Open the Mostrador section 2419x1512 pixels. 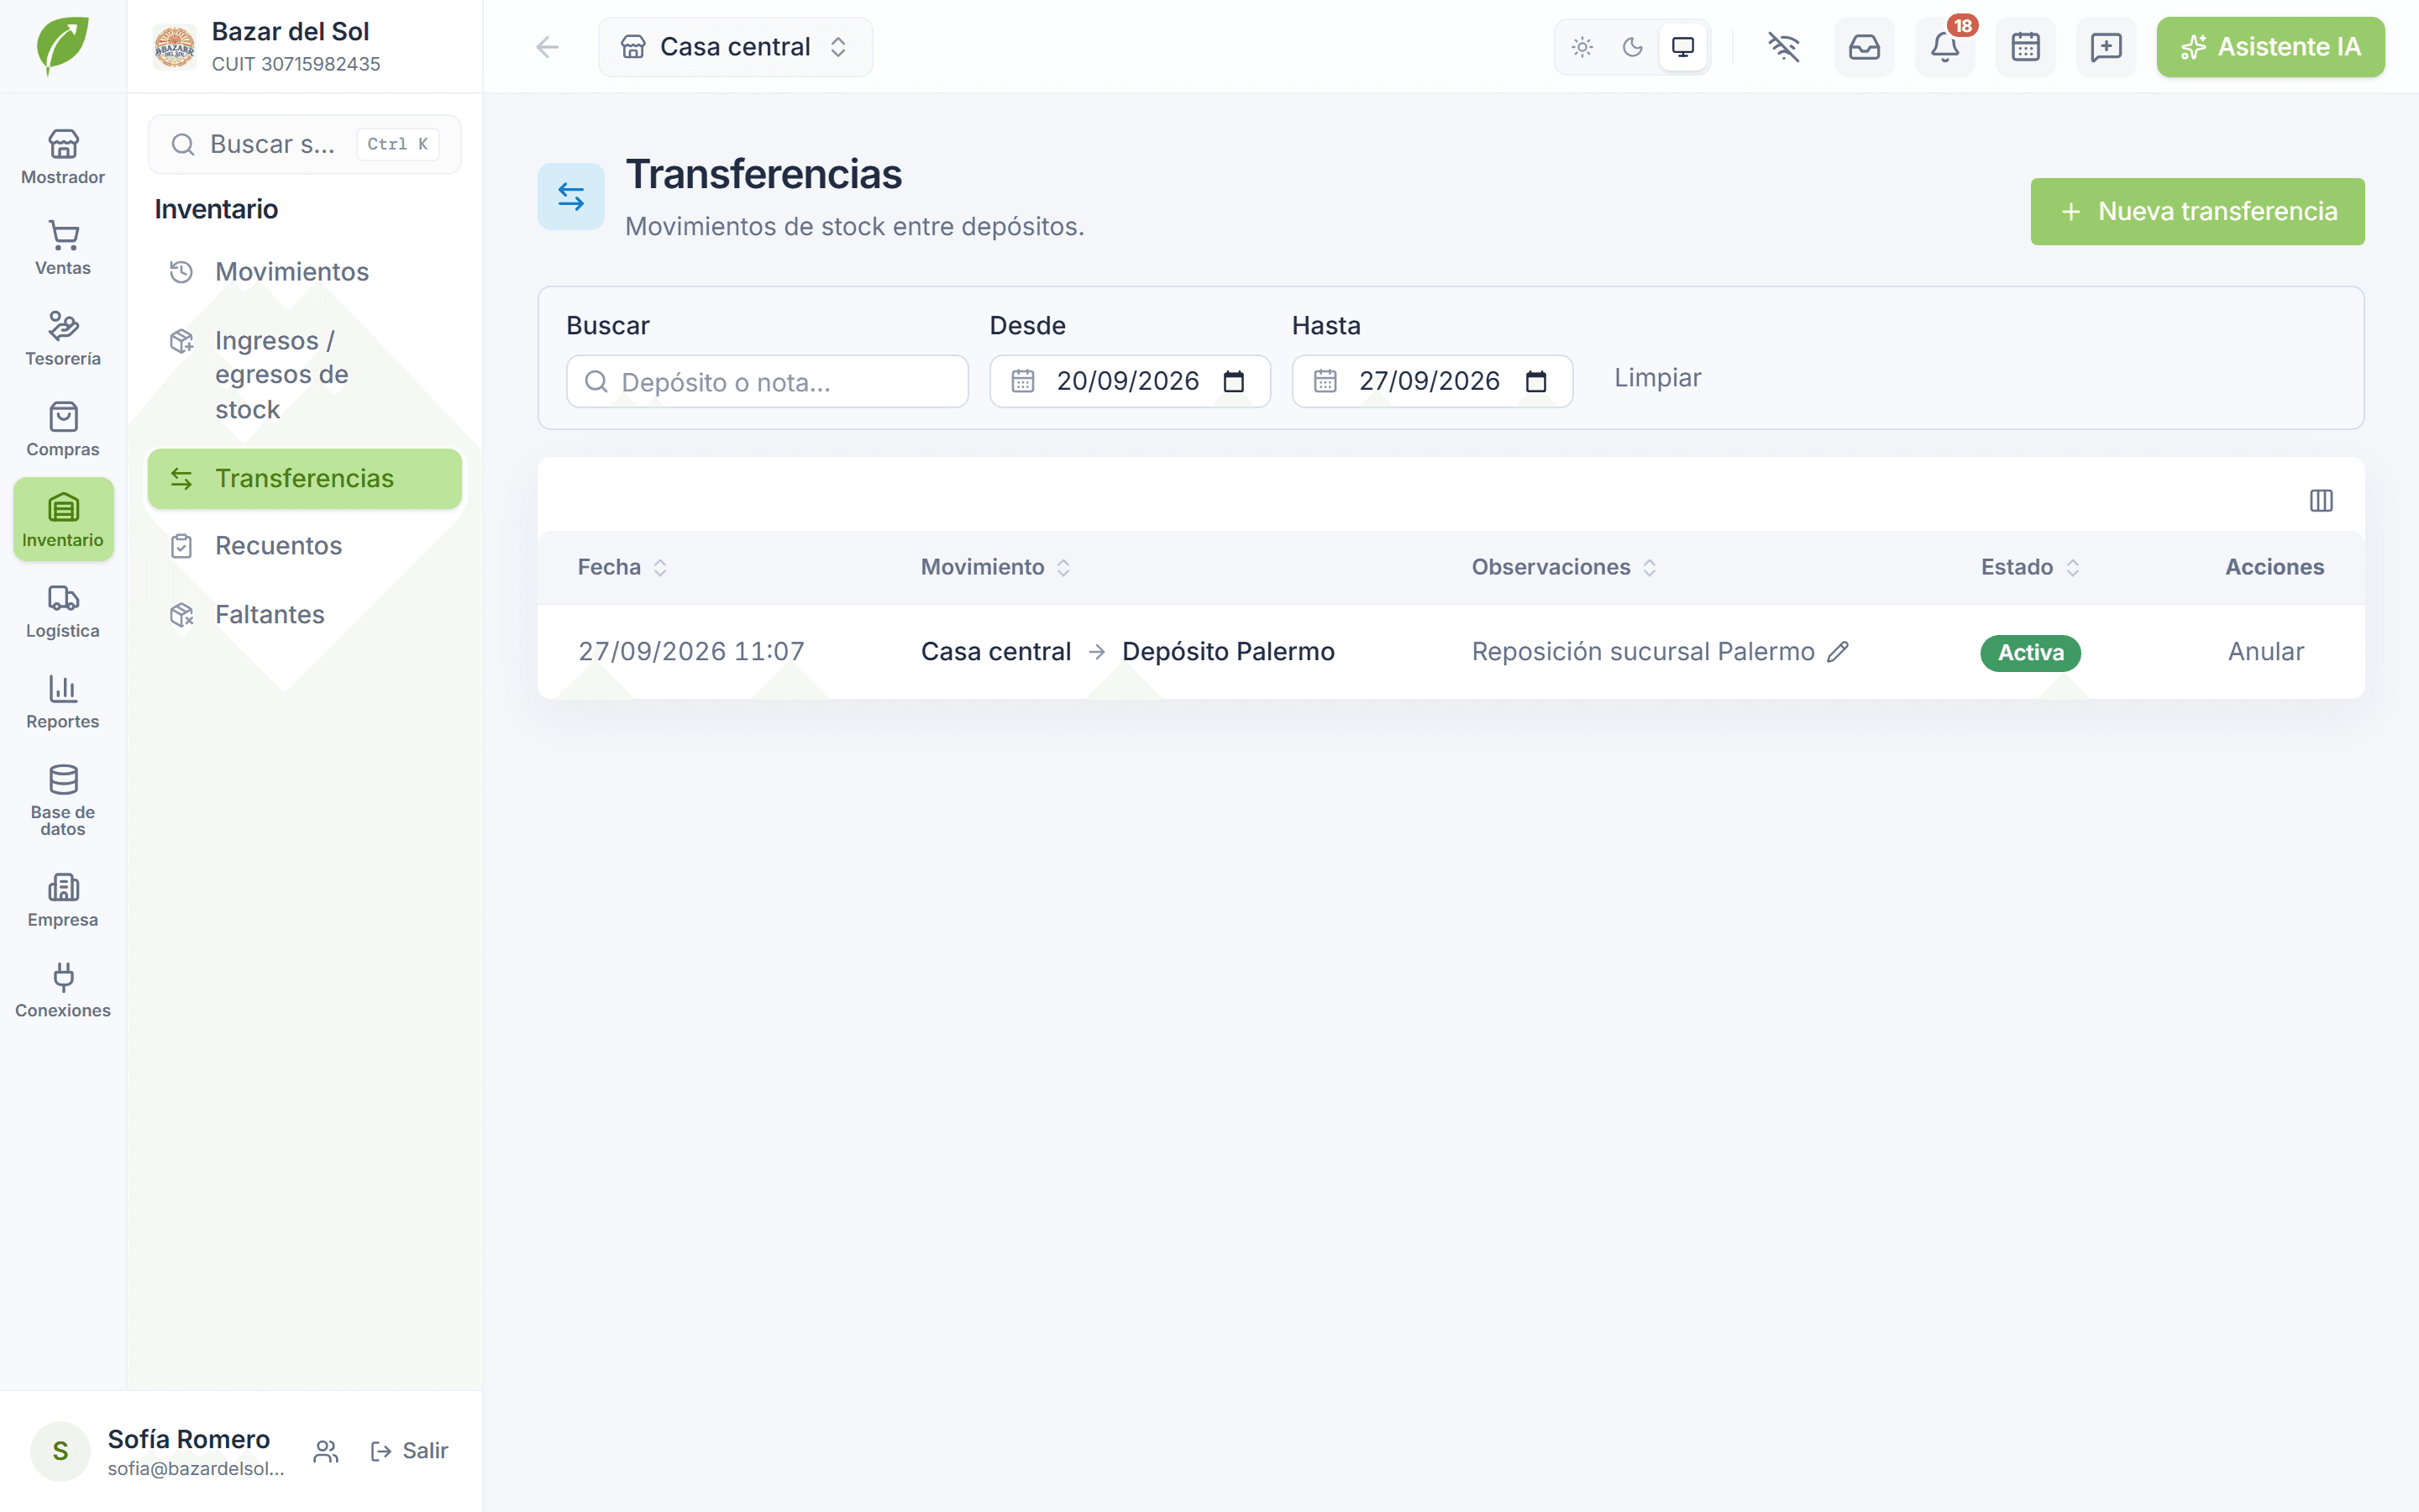pos(63,157)
